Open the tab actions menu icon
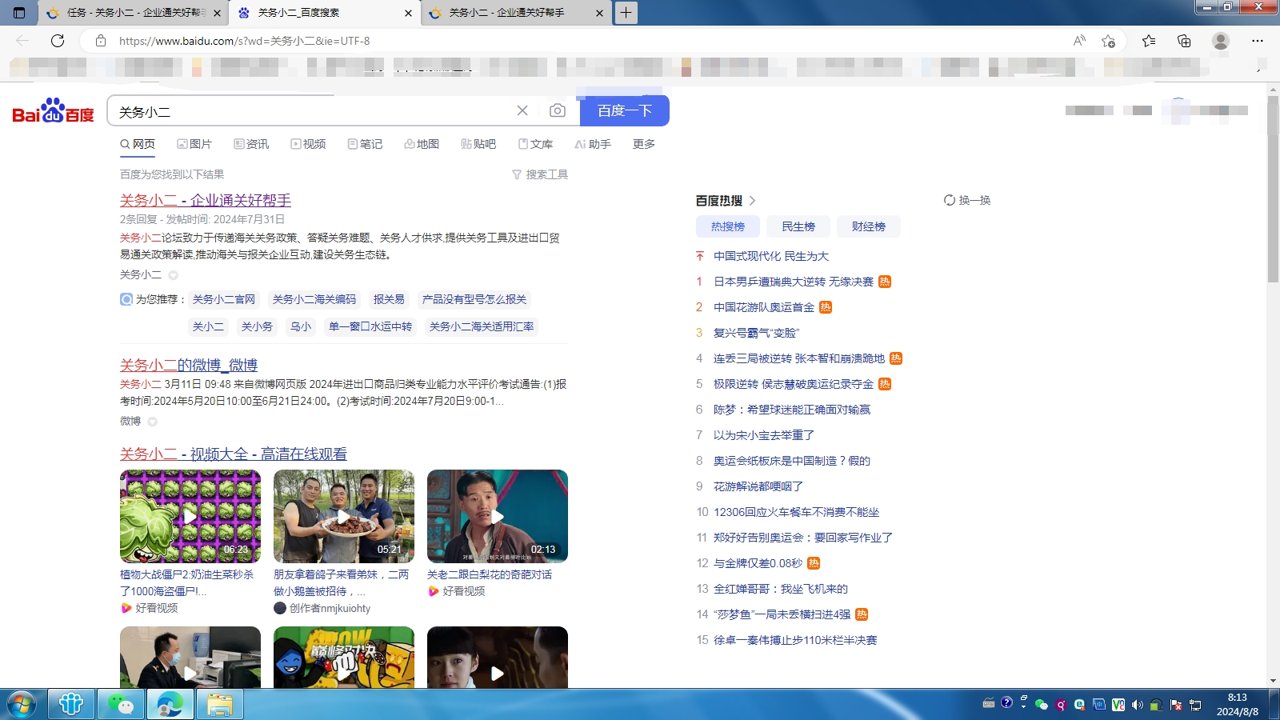This screenshot has width=1280, height=720. (20, 13)
